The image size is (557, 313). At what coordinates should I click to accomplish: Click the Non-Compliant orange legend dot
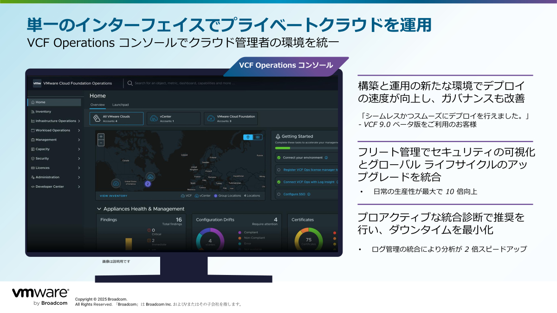coord(240,238)
